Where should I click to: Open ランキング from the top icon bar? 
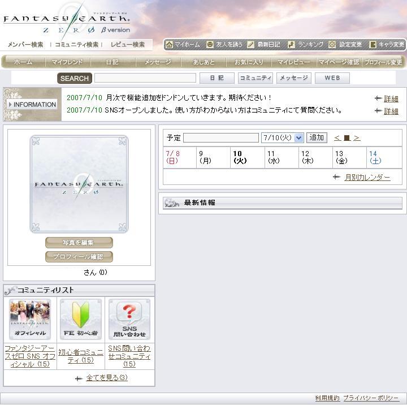(292, 45)
